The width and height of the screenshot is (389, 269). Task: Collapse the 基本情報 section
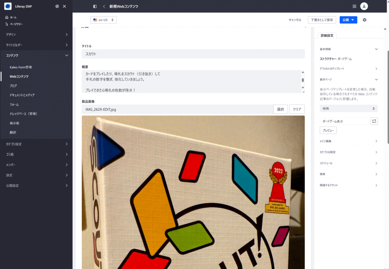pos(376,49)
